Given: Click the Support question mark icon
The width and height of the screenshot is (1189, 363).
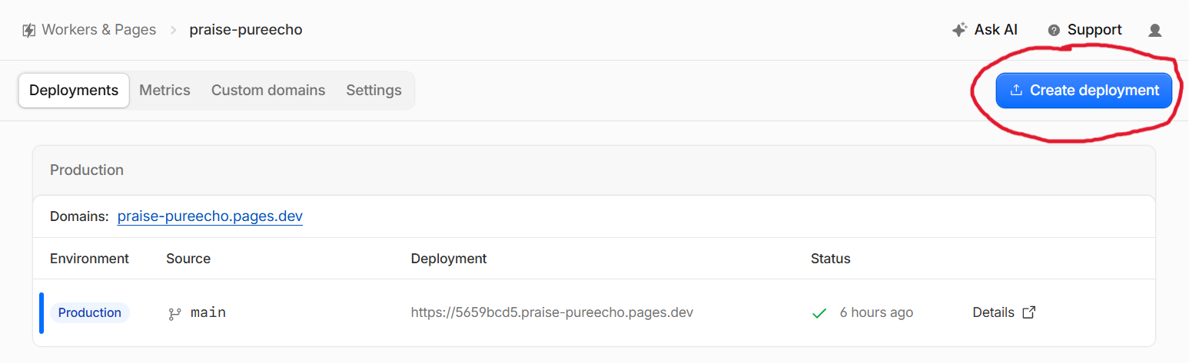Looking at the screenshot, I should [x=1054, y=31].
